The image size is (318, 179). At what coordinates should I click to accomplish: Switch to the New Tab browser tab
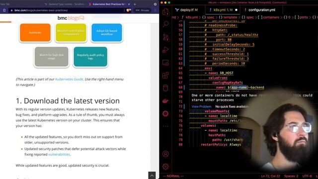pyautogui.click(x=5, y=4)
